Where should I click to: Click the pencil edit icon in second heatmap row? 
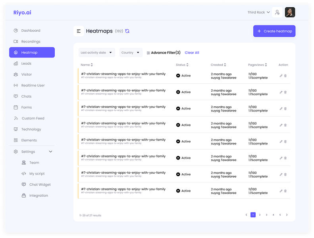(x=281, y=92)
